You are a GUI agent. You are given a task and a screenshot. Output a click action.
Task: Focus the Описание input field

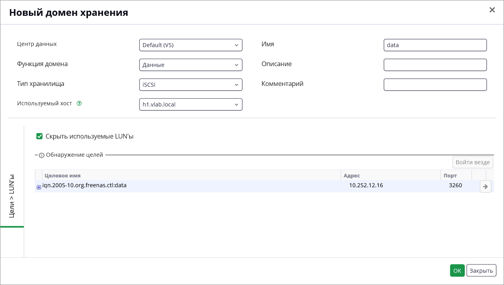point(435,65)
